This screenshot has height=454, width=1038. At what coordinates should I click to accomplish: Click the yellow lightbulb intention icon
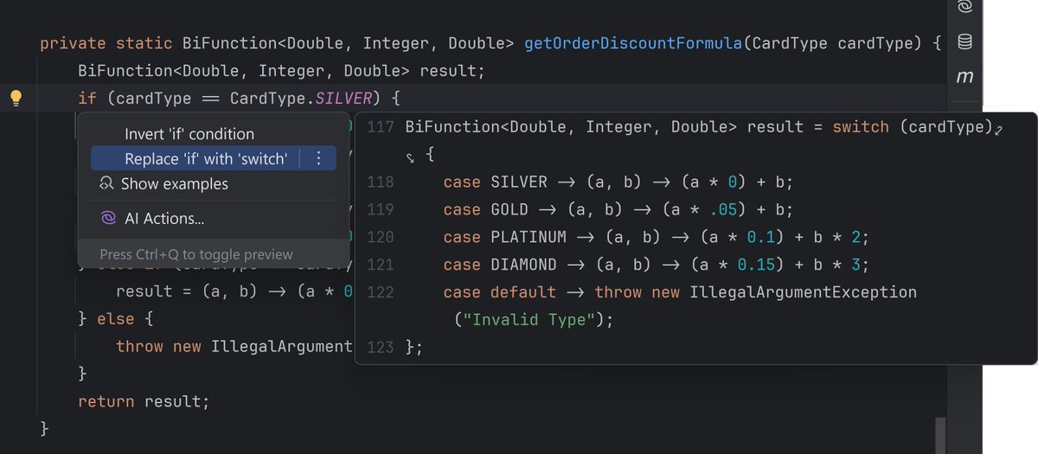[x=15, y=98]
